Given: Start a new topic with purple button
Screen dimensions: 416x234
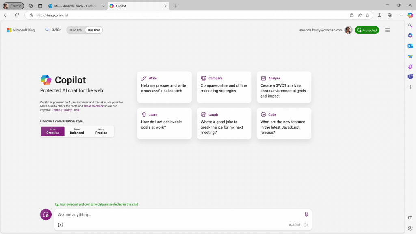Looking at the screenshot, I should (46, 214).
